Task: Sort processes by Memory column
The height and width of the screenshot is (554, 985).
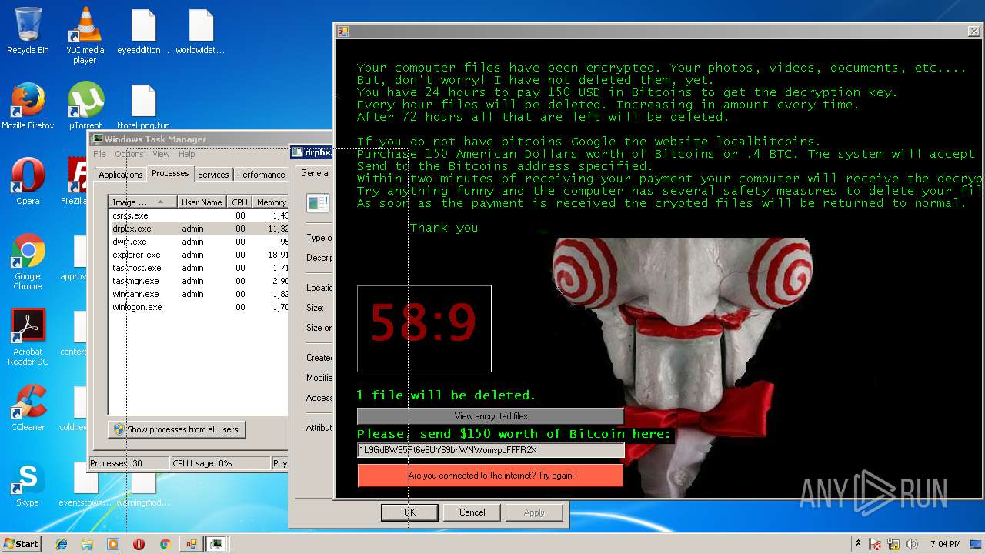Action: point(271,202)
